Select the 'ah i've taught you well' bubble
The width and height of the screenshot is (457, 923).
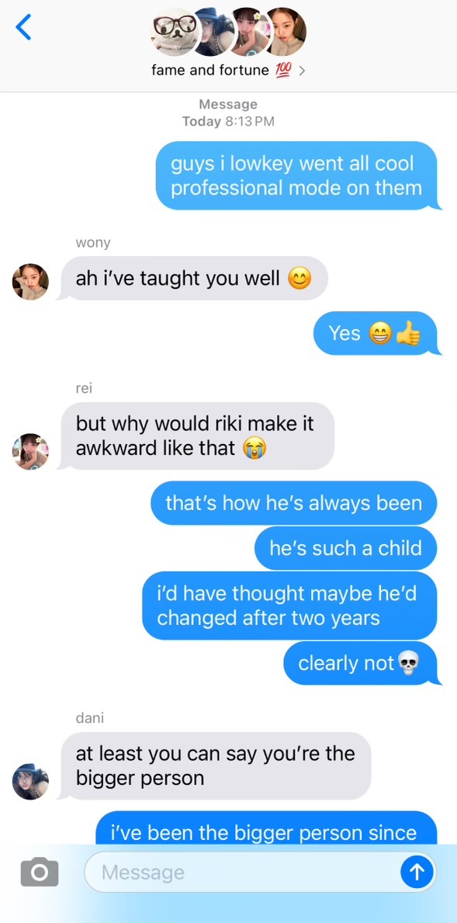(194, 279)
